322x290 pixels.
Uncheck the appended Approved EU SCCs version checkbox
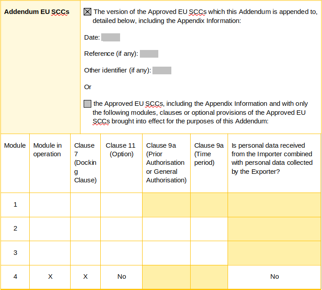(87, 12)
